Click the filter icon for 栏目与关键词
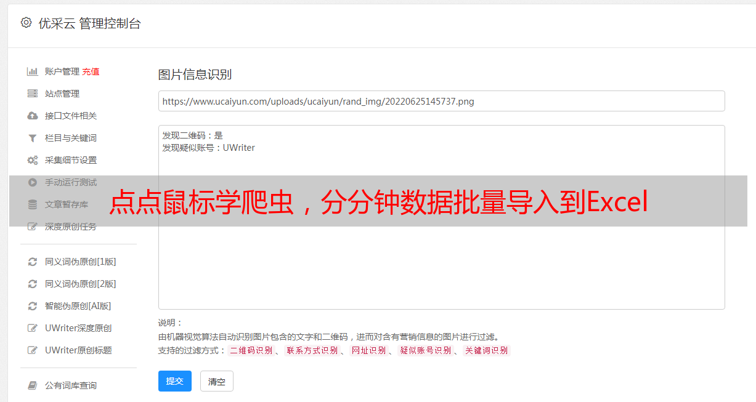756x402 pixels. pyautogui.click(x=33, y=138)
